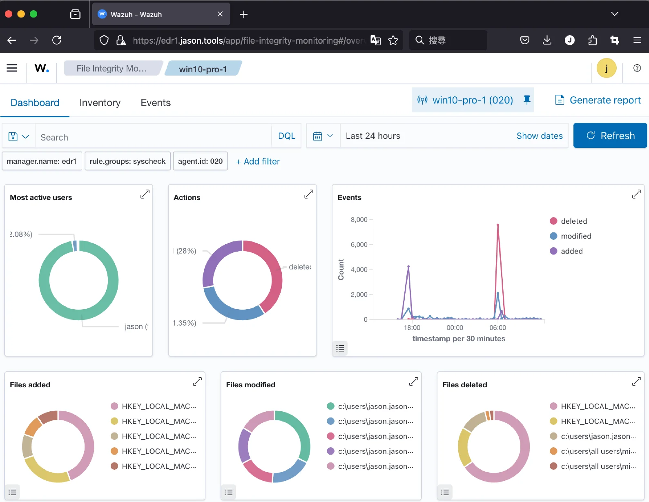Open the browser extensions puzzle icon
The height and width of the screenshot is (502, 649).
click(592, 40)
